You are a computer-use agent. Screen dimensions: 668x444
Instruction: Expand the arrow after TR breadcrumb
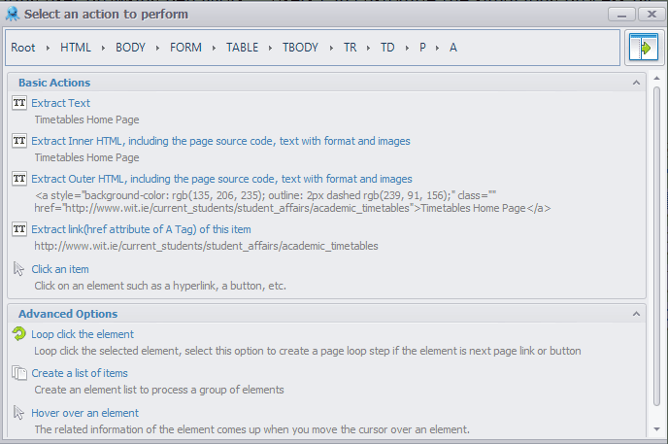pos(368,48)
